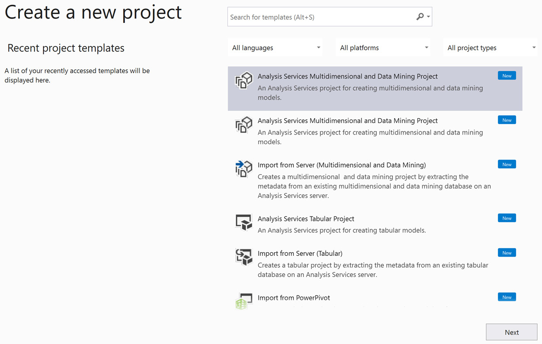The height and width of the screenshot is (344, 542).
Task: Select Import from Server (Multidimensional and Data Mining)
Action: (x=342, y=165)
